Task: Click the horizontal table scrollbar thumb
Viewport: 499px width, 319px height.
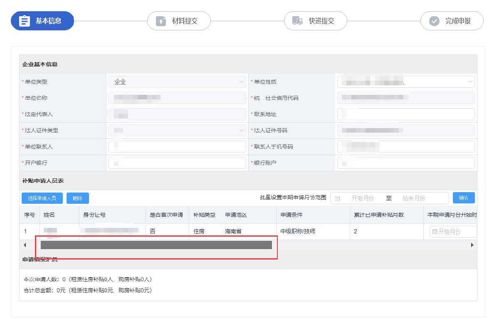Action: pos(156,245)
